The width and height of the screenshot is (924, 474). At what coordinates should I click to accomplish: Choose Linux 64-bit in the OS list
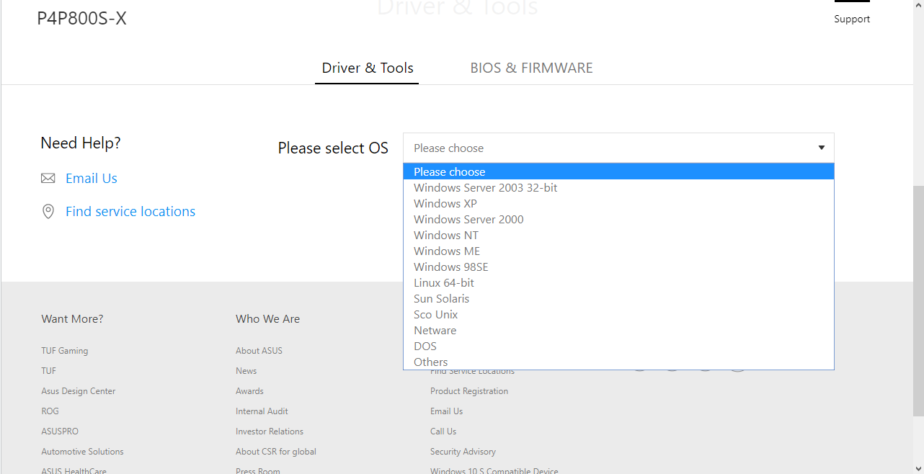click(444, 283)
